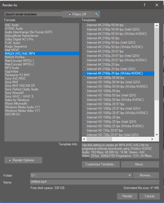The image size is (164, 203).
Task: Focus the Search render templates field
Action: tap(33, 14)
